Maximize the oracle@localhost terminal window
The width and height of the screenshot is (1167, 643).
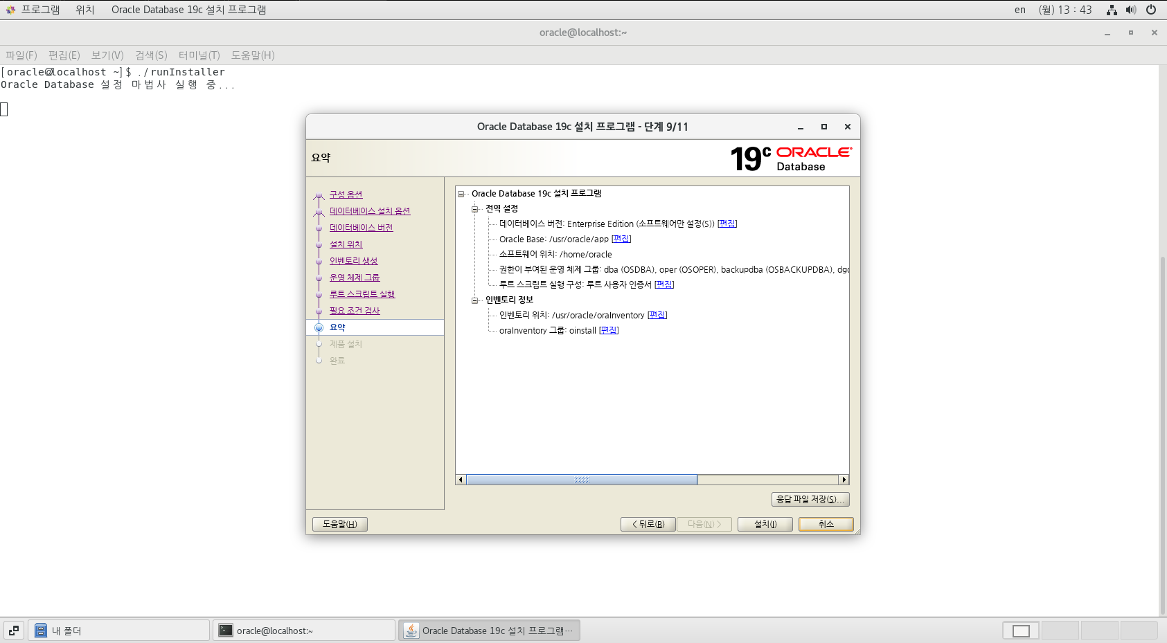(1131, 33)
